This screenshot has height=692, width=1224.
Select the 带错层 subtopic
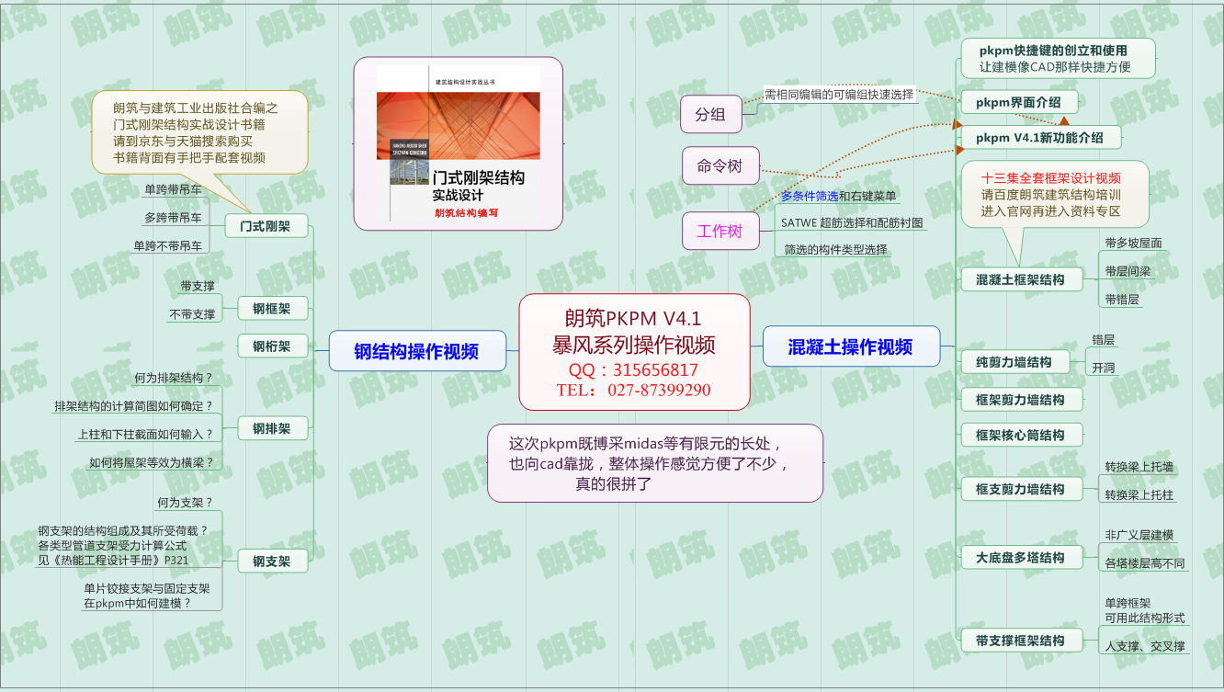pyautogui.click(x=1122, y=299)
